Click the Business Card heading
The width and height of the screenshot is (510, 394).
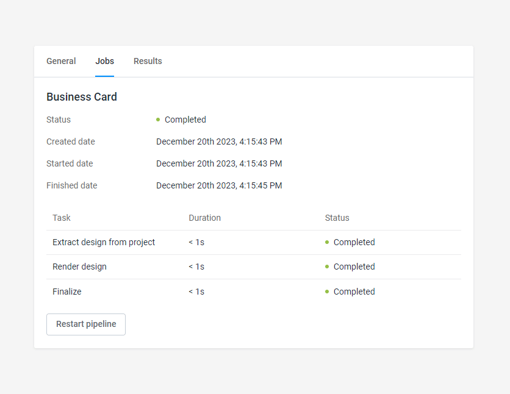[82, 97]
